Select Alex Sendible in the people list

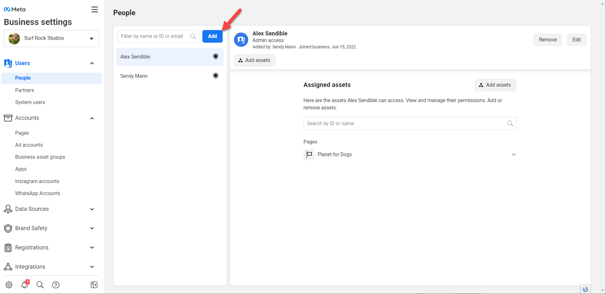point(170,57)
